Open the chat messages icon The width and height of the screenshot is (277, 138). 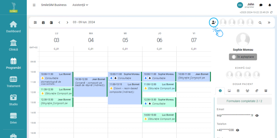coord(261,5)
